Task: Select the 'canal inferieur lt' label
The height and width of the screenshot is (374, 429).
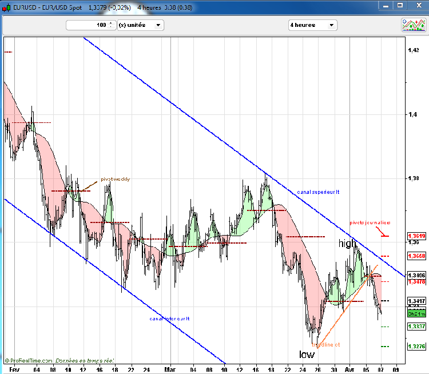Action: pyautogui.click(x=169, y=319)
